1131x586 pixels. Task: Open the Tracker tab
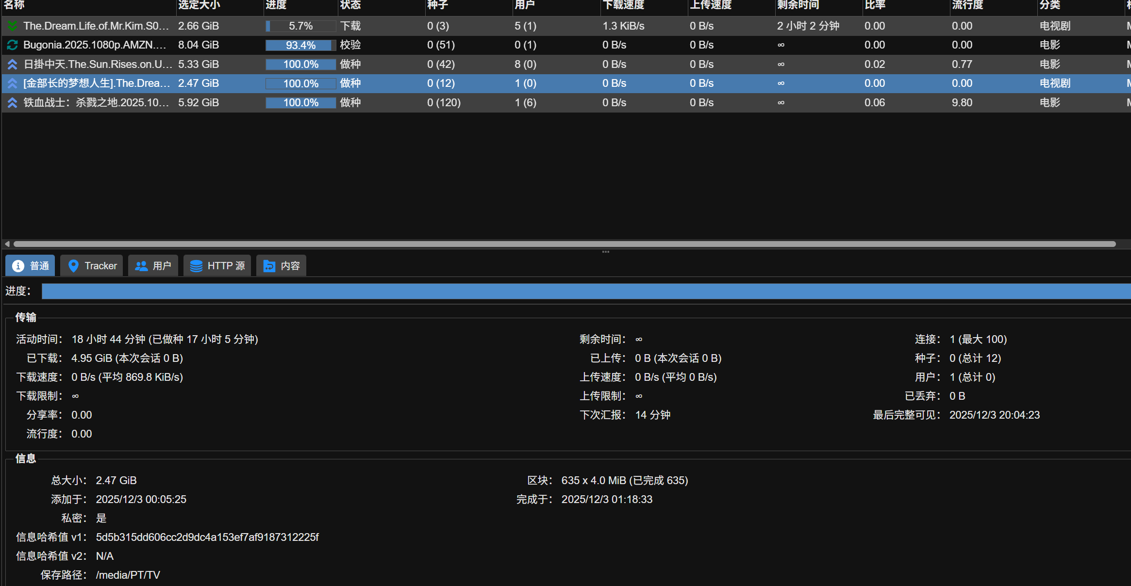pyautogui.click(x=92, y=266)
